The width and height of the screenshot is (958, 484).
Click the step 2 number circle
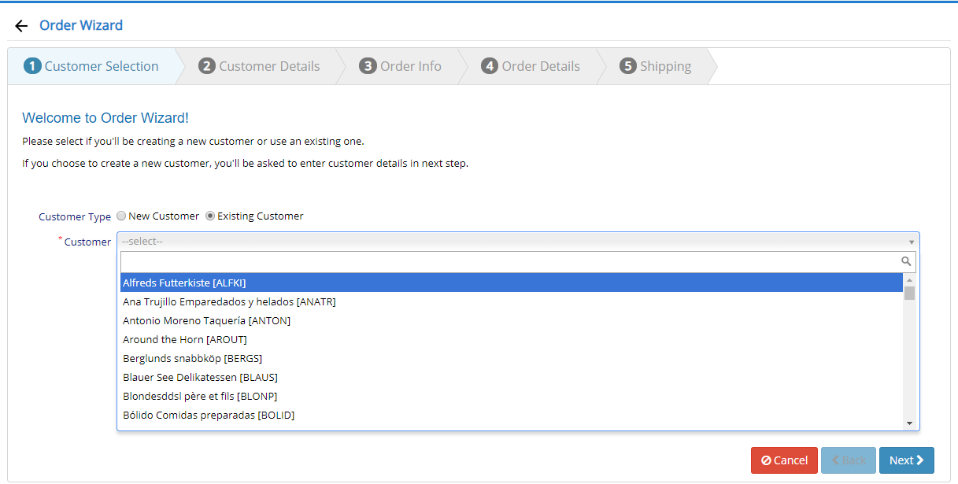pyautogui.click(x=207, y=66)
